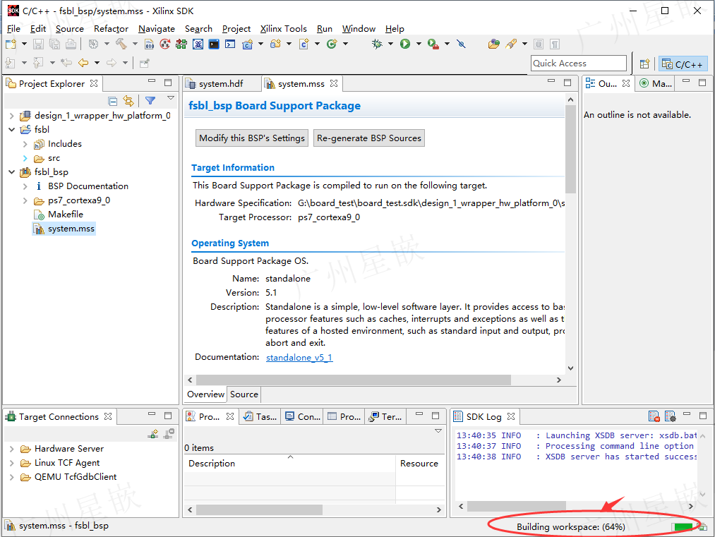Click the Open Perspective icon
The width and height of the screenshot is (715, 537).
644,64
